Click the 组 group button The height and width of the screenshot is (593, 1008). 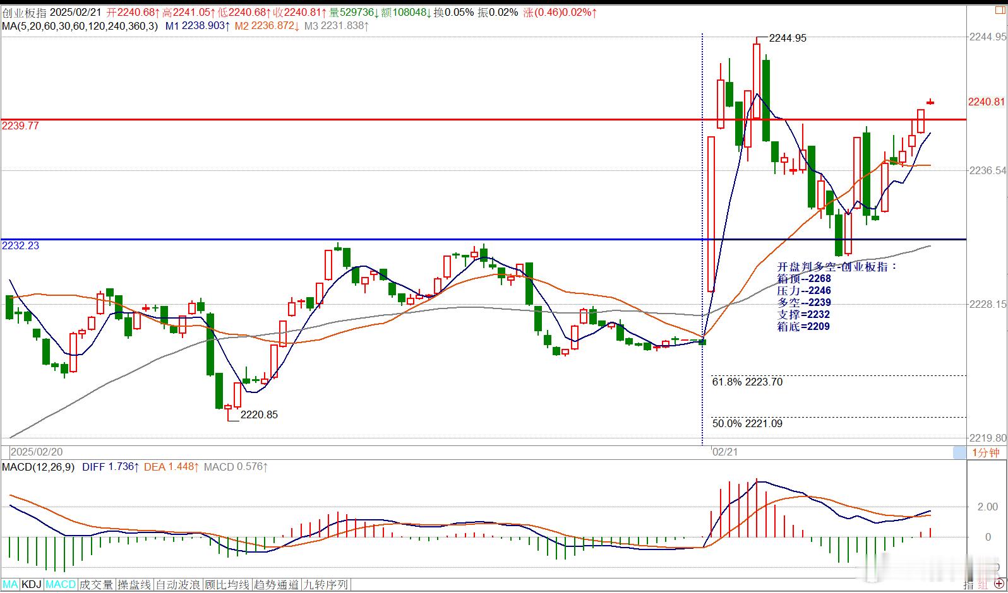point(983,585)
